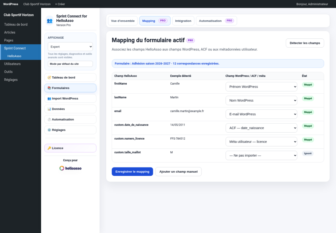The height and width of the screenshot is (233, 336).
Task: Click the État column header
Action: [304, 76]
